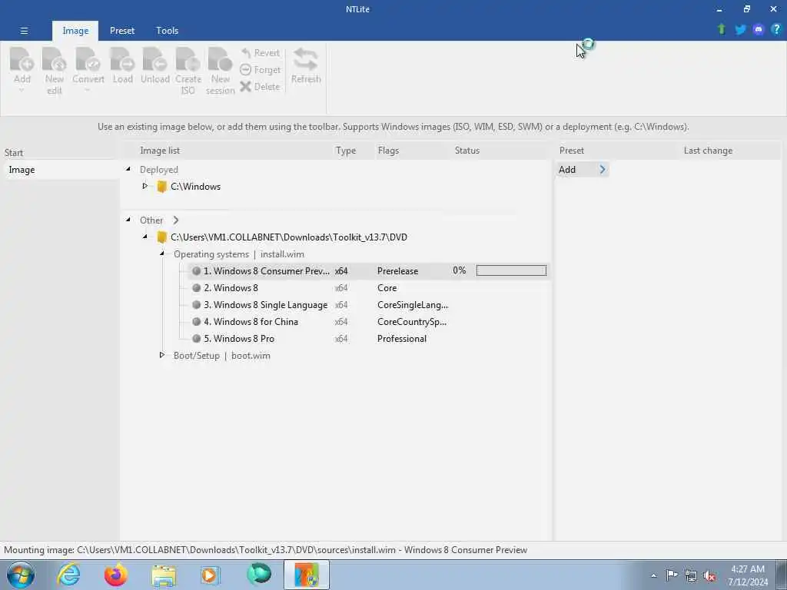Viewport: 787px width, 590px height.
Task: Click the mounting progress bar
Action: (511, 271)
